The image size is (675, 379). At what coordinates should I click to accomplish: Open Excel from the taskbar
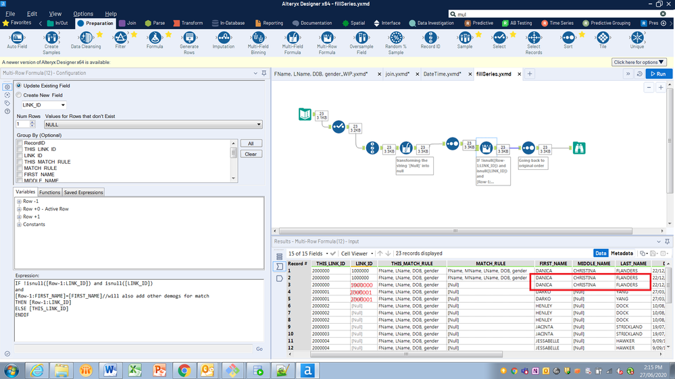click(134, 370)
